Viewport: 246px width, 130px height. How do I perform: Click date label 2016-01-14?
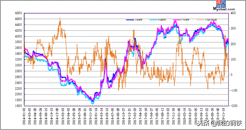[96, 116]
